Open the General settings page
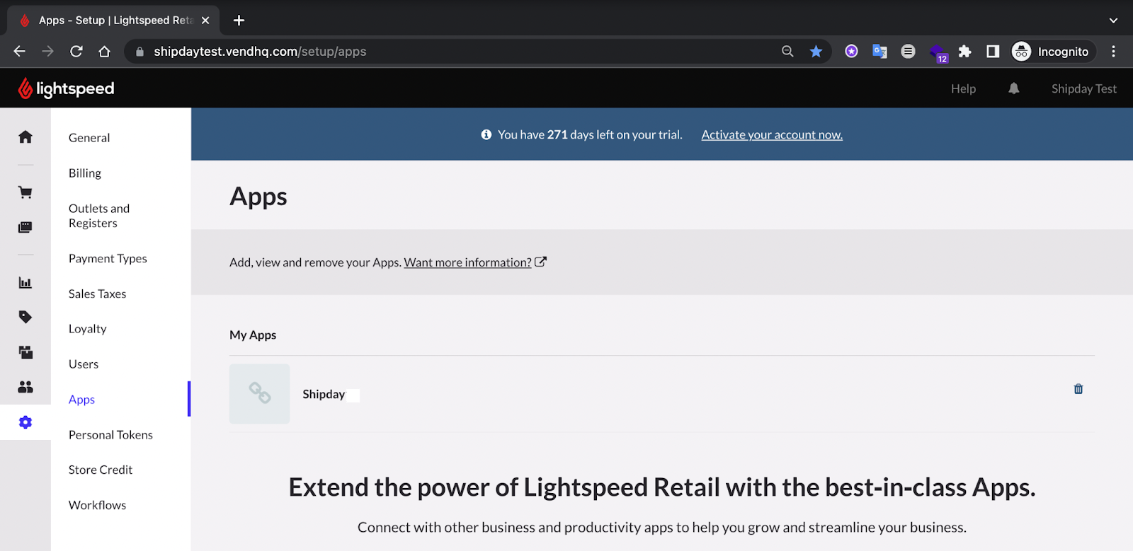Screen dimensions: 1133x551 point(89,138)
